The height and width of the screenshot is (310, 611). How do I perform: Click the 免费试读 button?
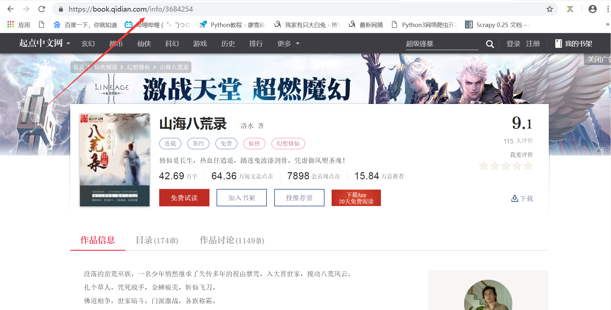[184, 198]
